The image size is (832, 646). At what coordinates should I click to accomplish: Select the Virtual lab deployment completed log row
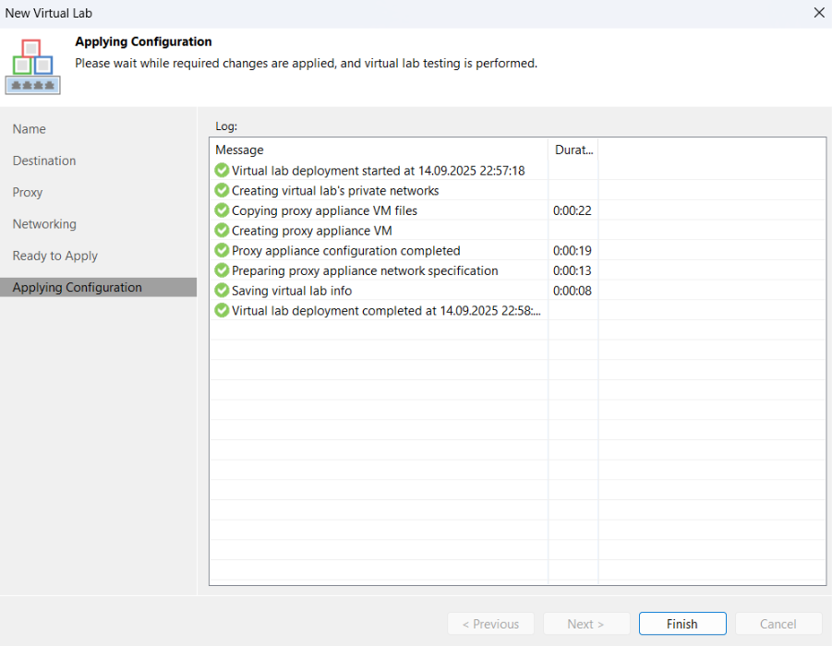pyautogui.click(x=386, y=311)
